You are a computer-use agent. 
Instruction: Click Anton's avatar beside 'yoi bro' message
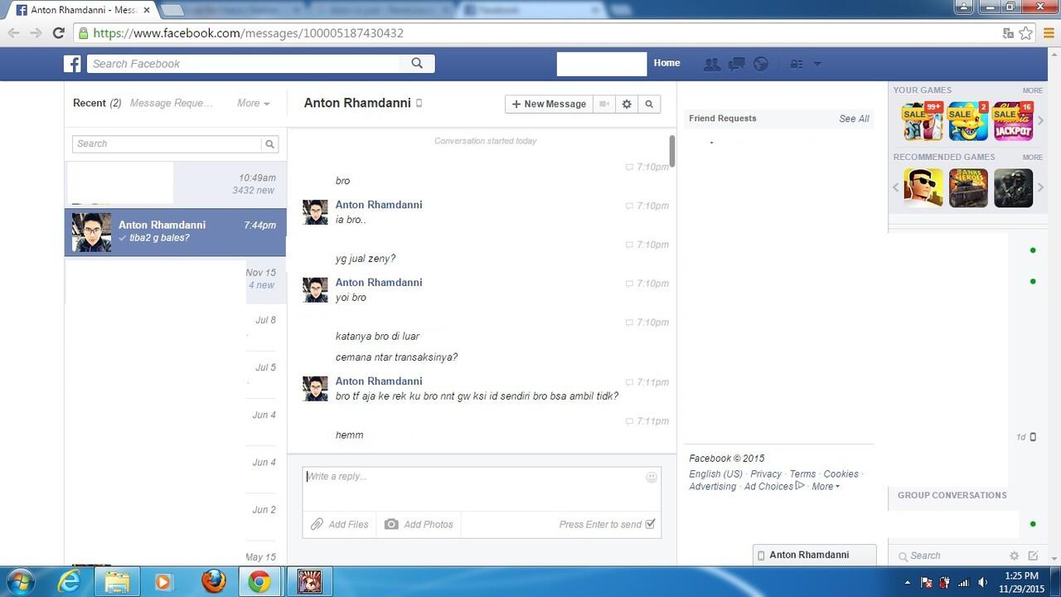[315, 290]
